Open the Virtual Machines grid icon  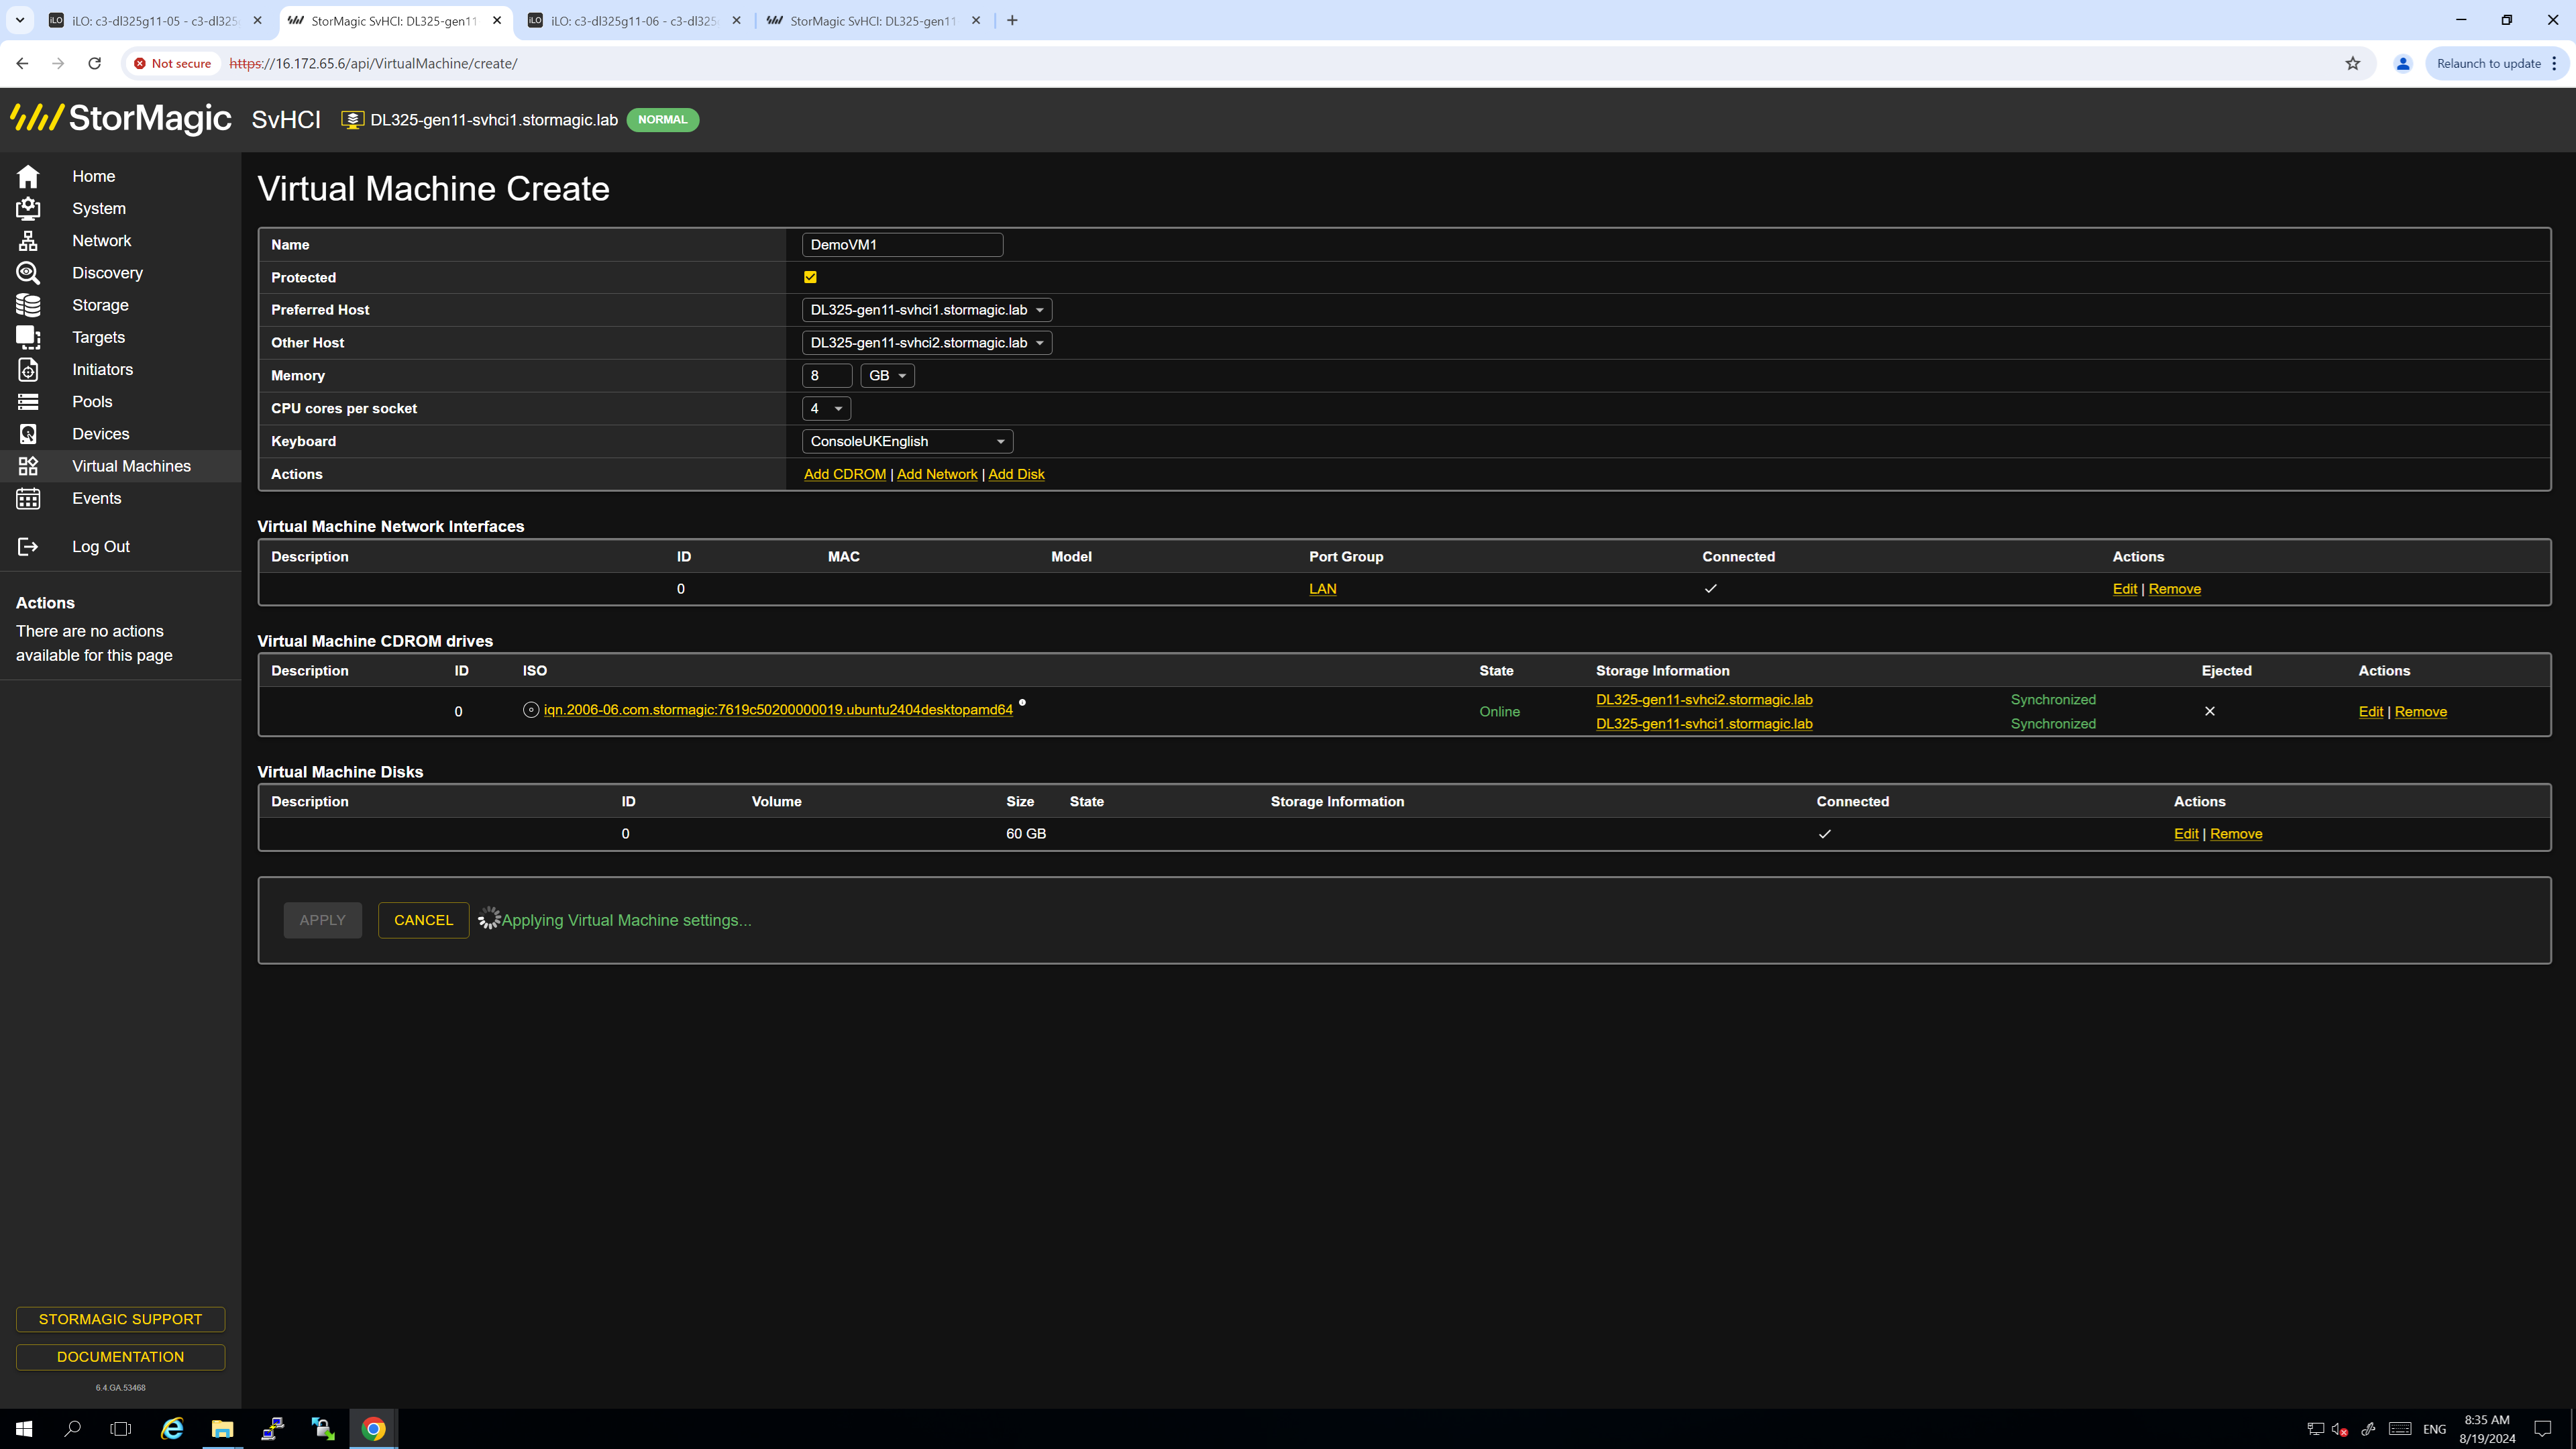point(28,466)
